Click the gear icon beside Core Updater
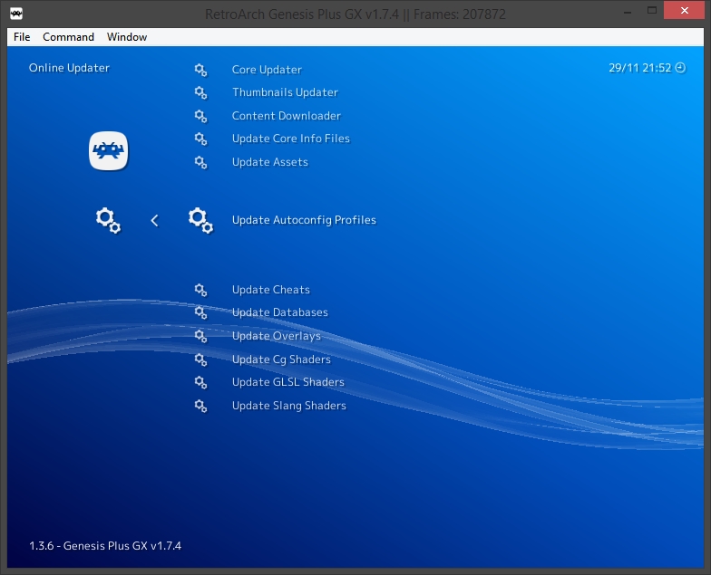The width and height of the screenshot is (711, 575). coord(201,71)
